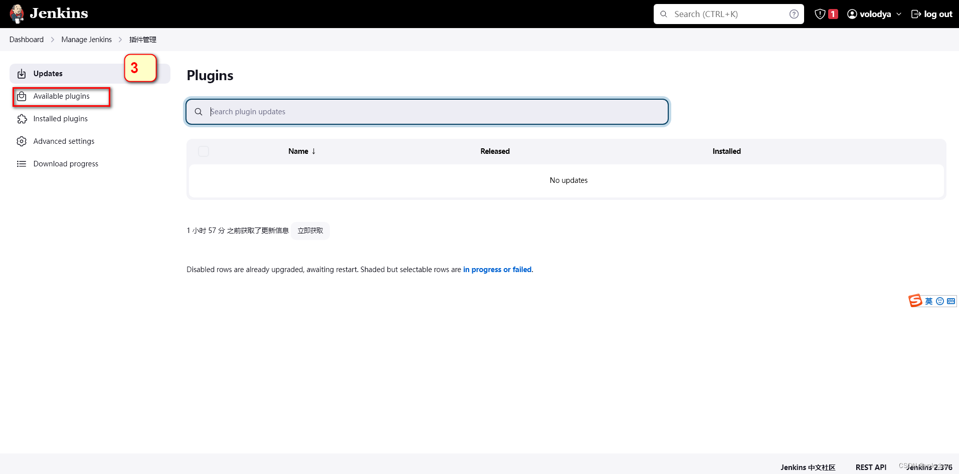Click the Updates download icon in sidebar

(22, 74)
